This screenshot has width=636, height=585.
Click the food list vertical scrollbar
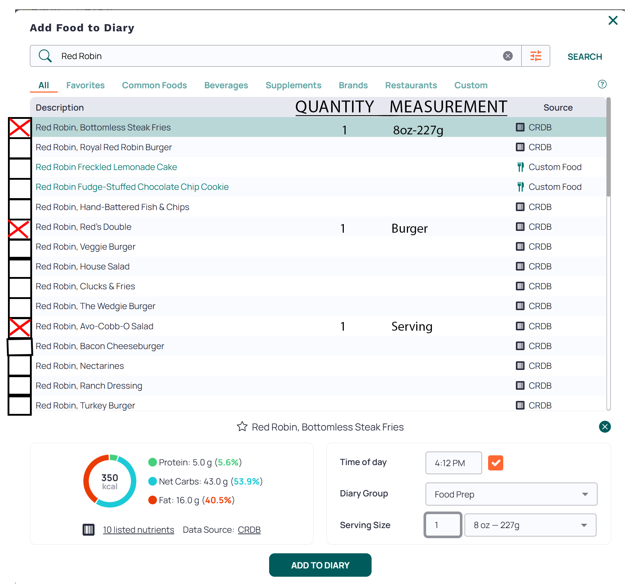coord(609,147)
